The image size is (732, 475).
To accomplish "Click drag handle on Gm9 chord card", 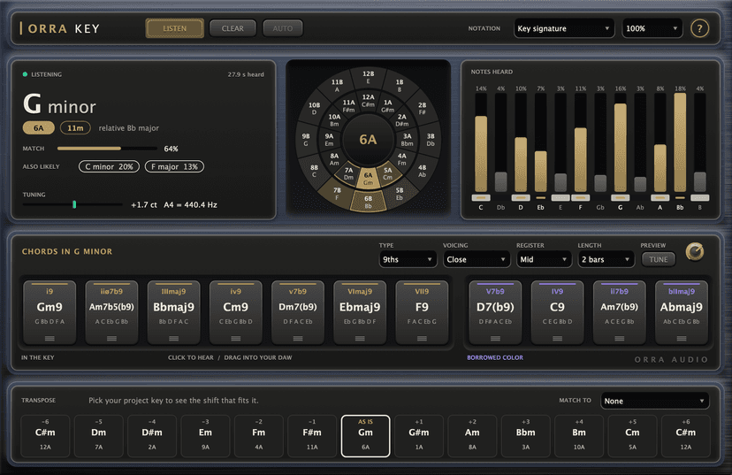I will click(x=50, y=338).
